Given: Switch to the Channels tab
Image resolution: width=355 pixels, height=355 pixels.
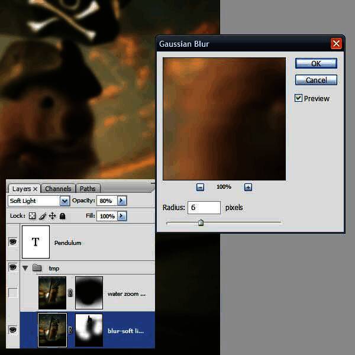Looking at the screenshot, I should point(58,189).
